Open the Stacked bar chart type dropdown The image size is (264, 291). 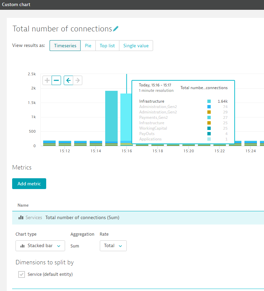tap(40, 246)
